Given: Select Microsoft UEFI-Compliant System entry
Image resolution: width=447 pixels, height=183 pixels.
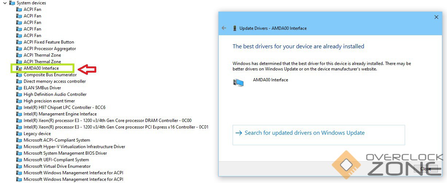Looking at the screenshot, I should click(x=56, y=160).
